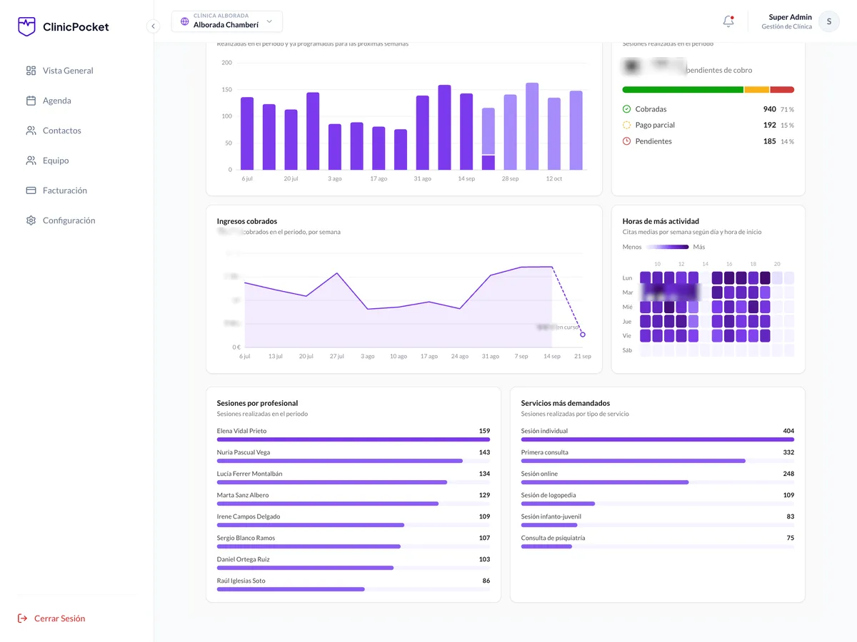Open the Agenda calendar icon
Screen dimensions: 857x642
coord(31,101)
